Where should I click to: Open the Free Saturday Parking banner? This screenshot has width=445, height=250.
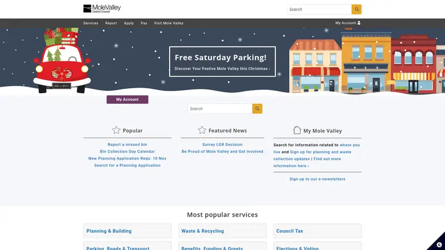pos(222,62)
